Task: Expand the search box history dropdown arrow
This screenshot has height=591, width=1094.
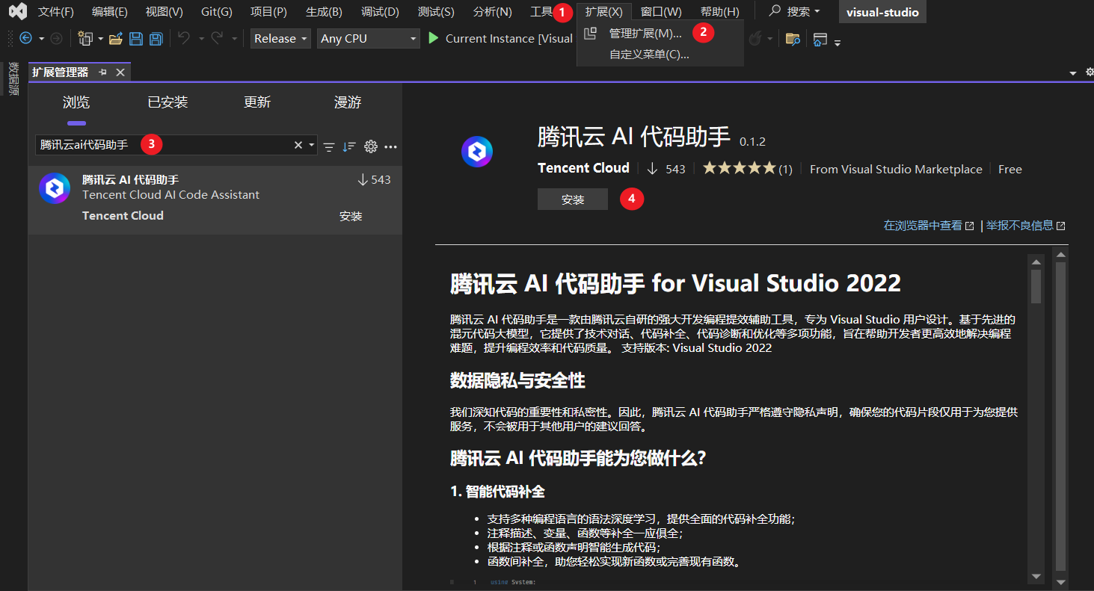Action: coord(312,145)
